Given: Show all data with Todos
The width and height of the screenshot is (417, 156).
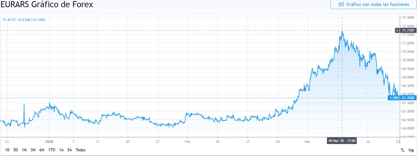Looking at the screenshot, I should [x=80, y=150].
